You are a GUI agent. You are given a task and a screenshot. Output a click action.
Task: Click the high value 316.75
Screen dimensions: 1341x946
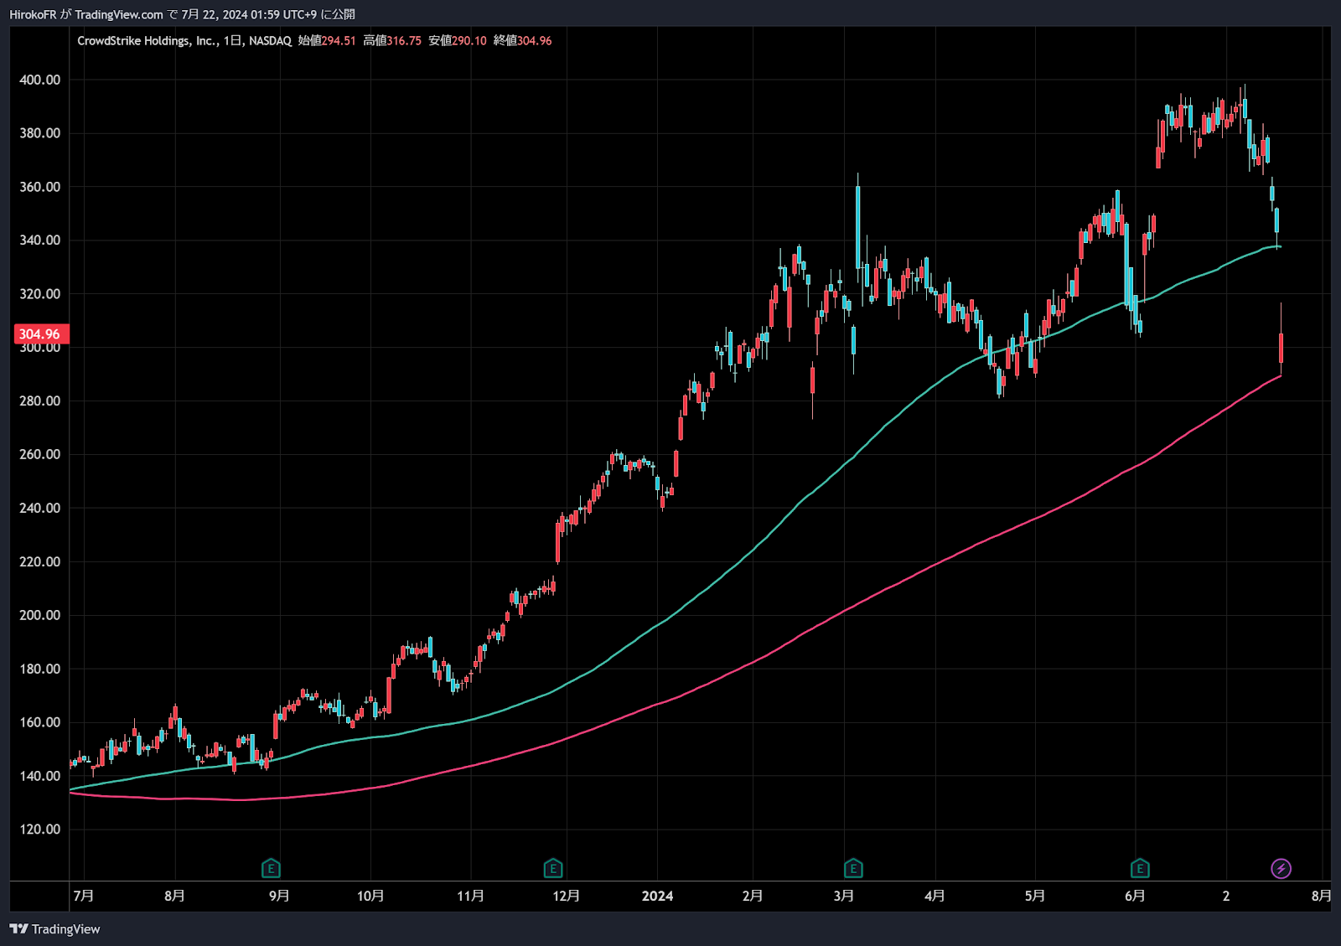click(x=404, y=40)
